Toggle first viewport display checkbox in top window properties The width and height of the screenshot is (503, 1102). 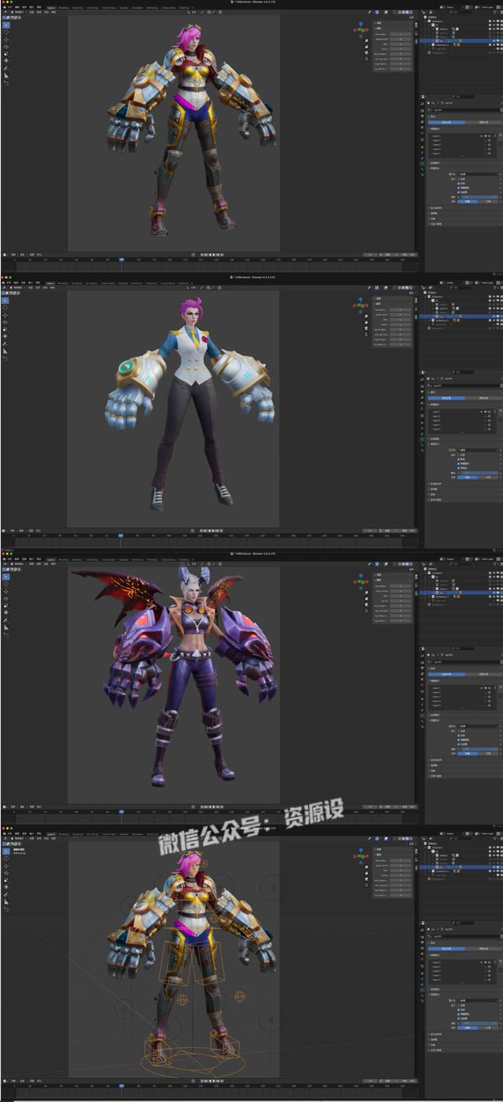458,179
